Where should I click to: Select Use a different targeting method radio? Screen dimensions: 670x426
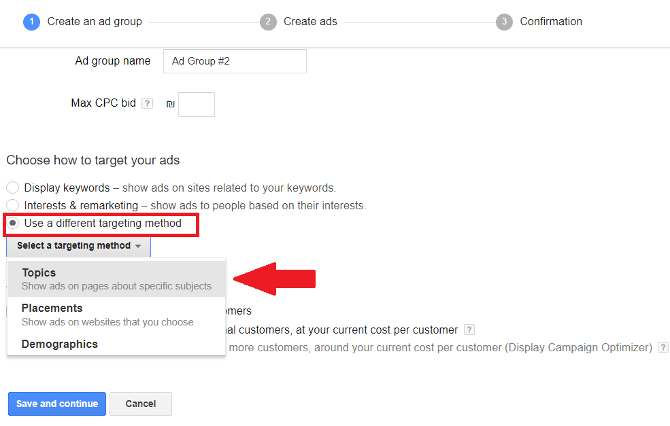pos(13,224)
